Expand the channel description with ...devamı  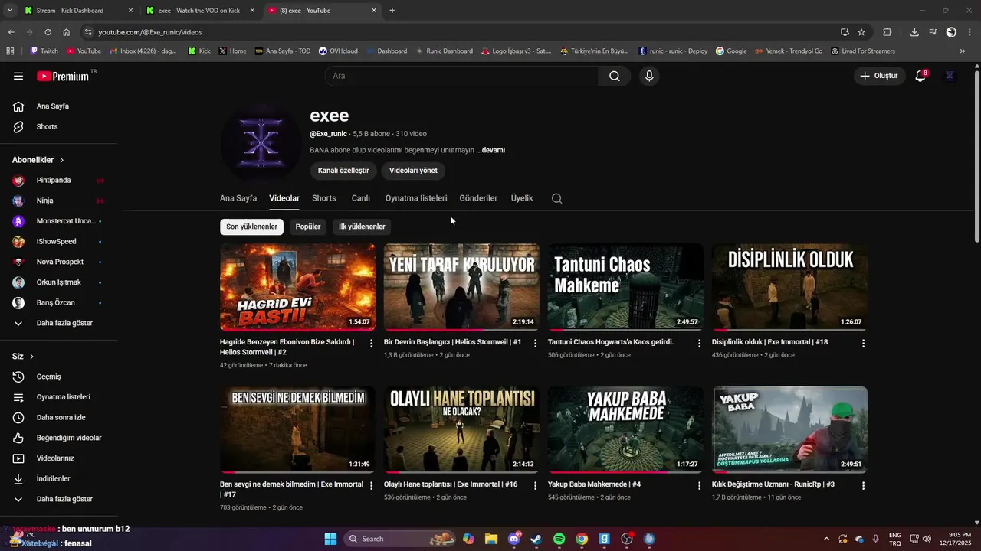coord(490,150)
